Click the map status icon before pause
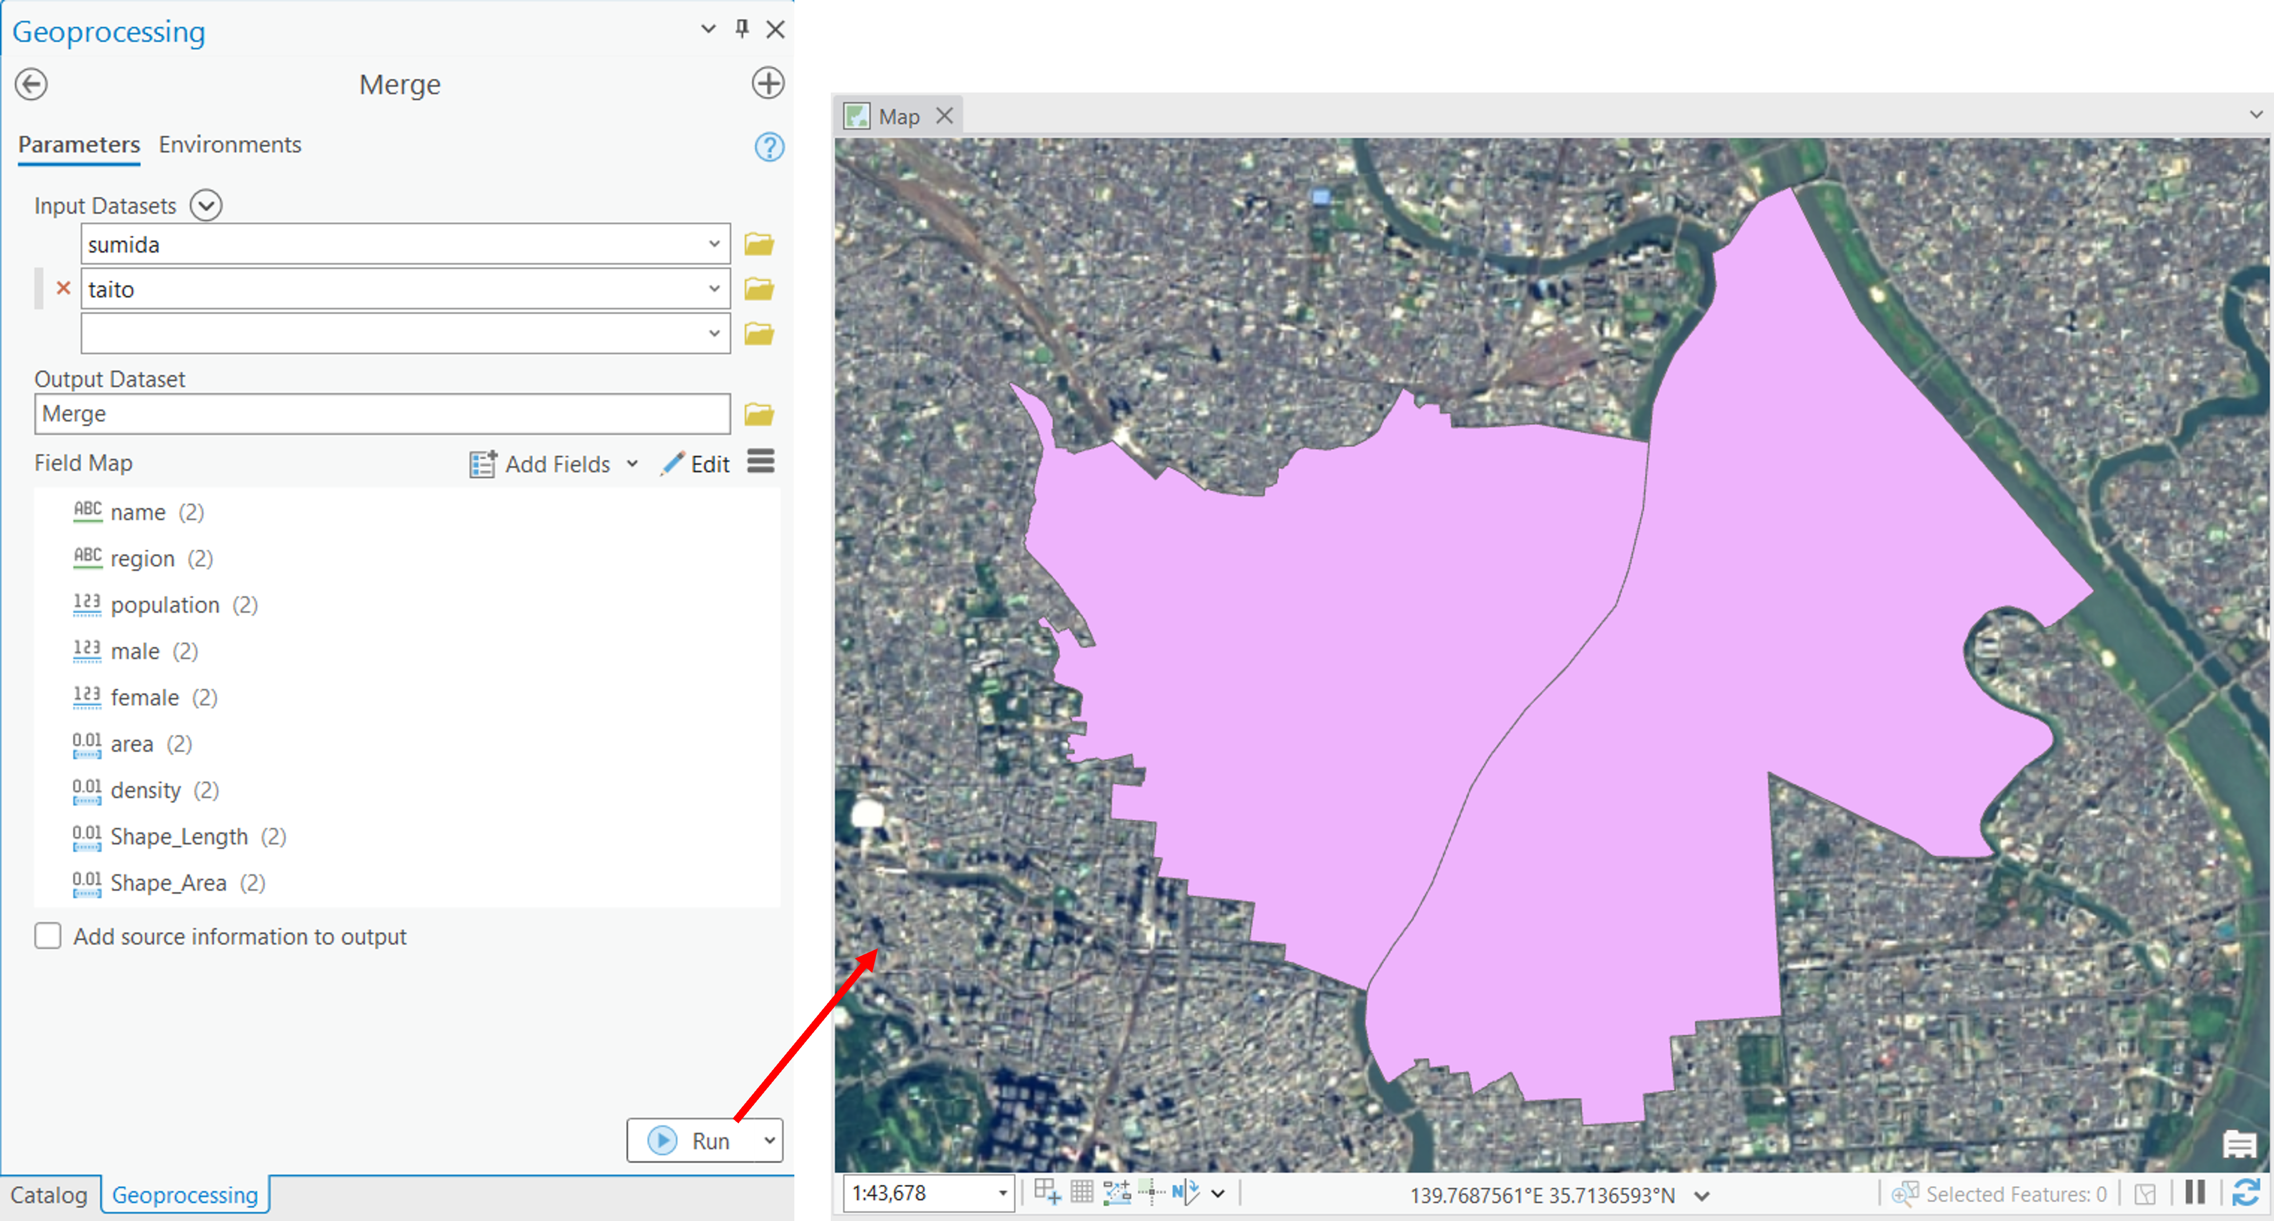This screenshot has width=2274, height=1221. (2144, 1194)
